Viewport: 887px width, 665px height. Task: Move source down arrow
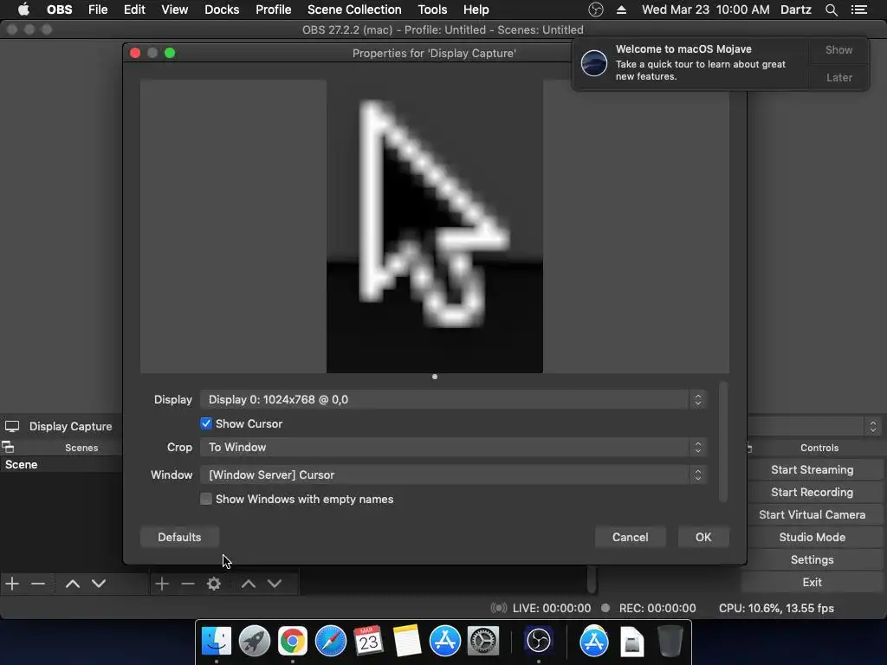click(x=275, y=583)
